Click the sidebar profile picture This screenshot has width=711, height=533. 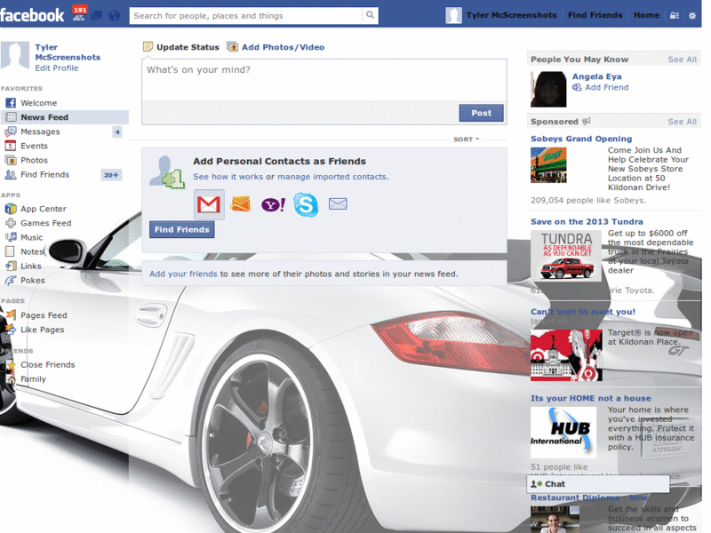point(15,55)
